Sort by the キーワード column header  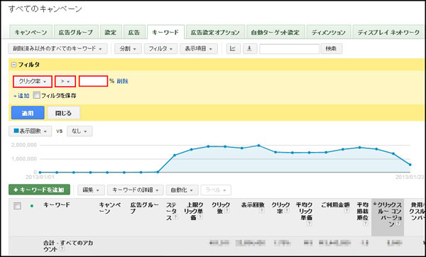click(57, 205)
